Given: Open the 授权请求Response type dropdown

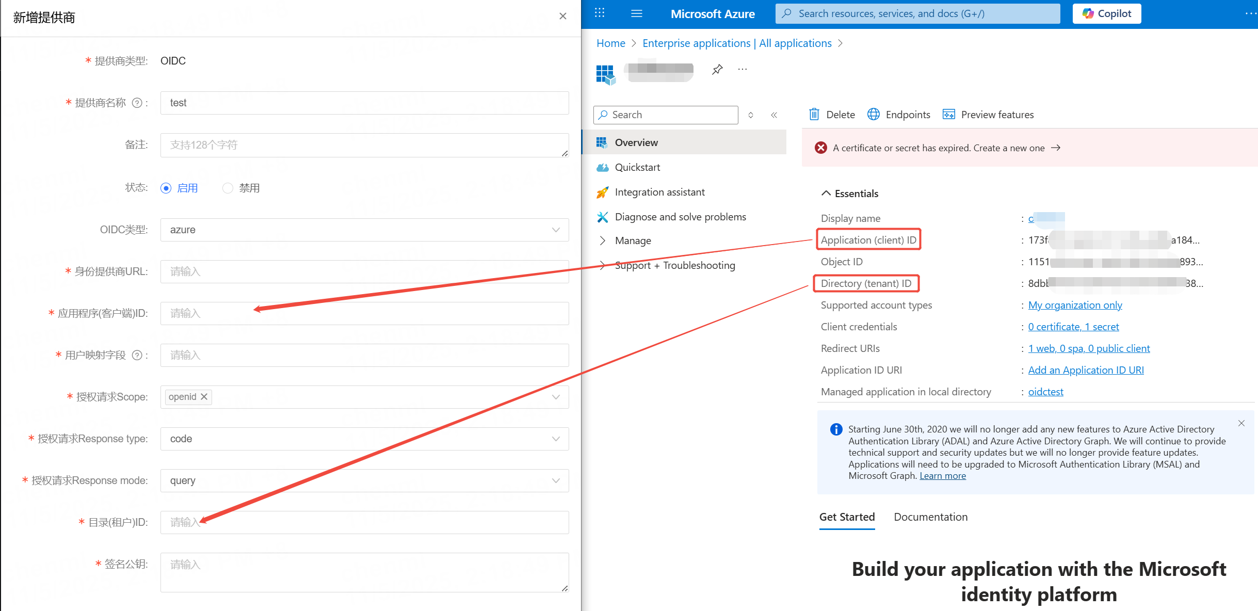Looking at the screenshot, I should point(556,438).
